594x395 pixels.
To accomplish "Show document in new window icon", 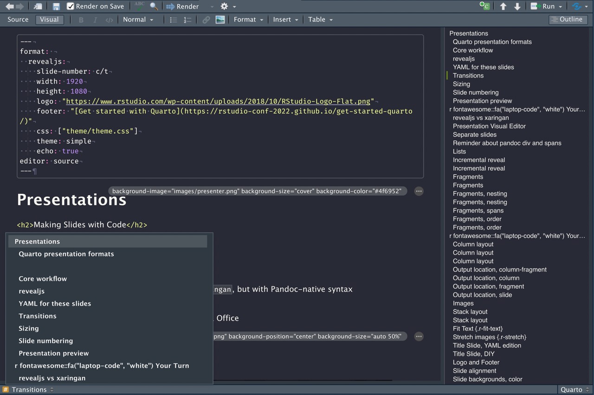I will tap(38, 6).
